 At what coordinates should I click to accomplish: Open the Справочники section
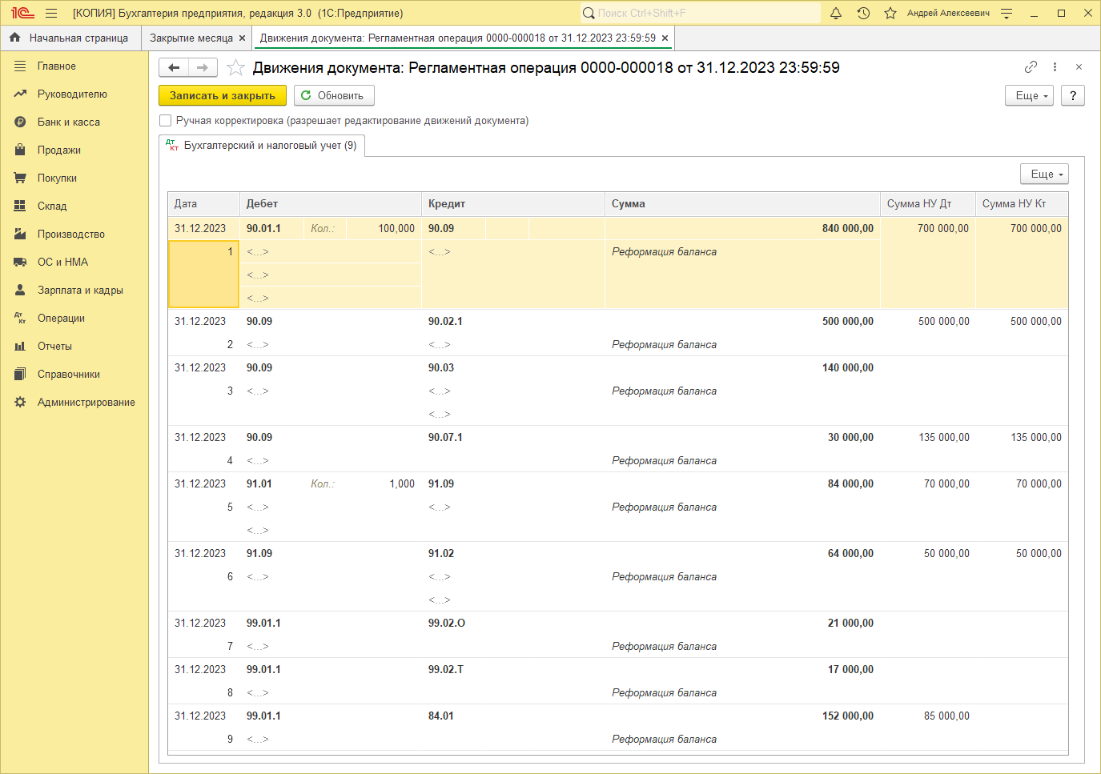pos(69,375)
